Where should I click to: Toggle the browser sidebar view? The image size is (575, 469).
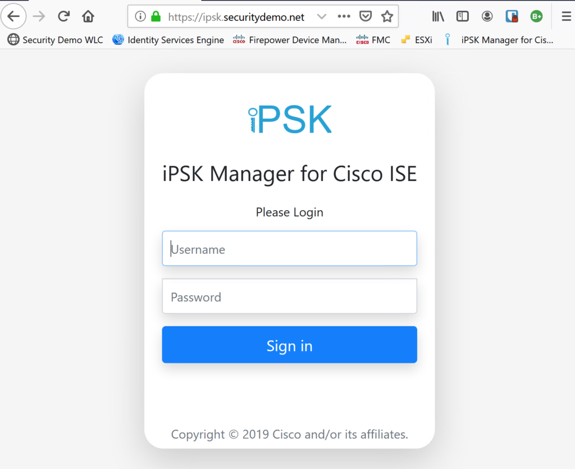463,16
